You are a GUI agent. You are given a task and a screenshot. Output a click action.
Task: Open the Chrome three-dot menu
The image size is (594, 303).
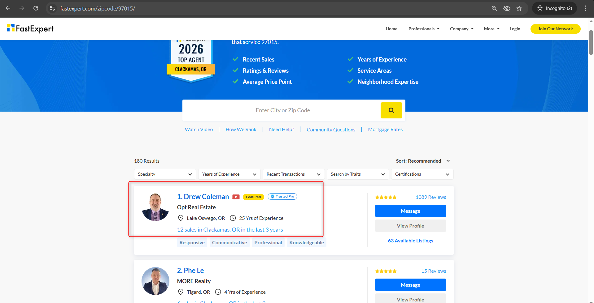585,8
